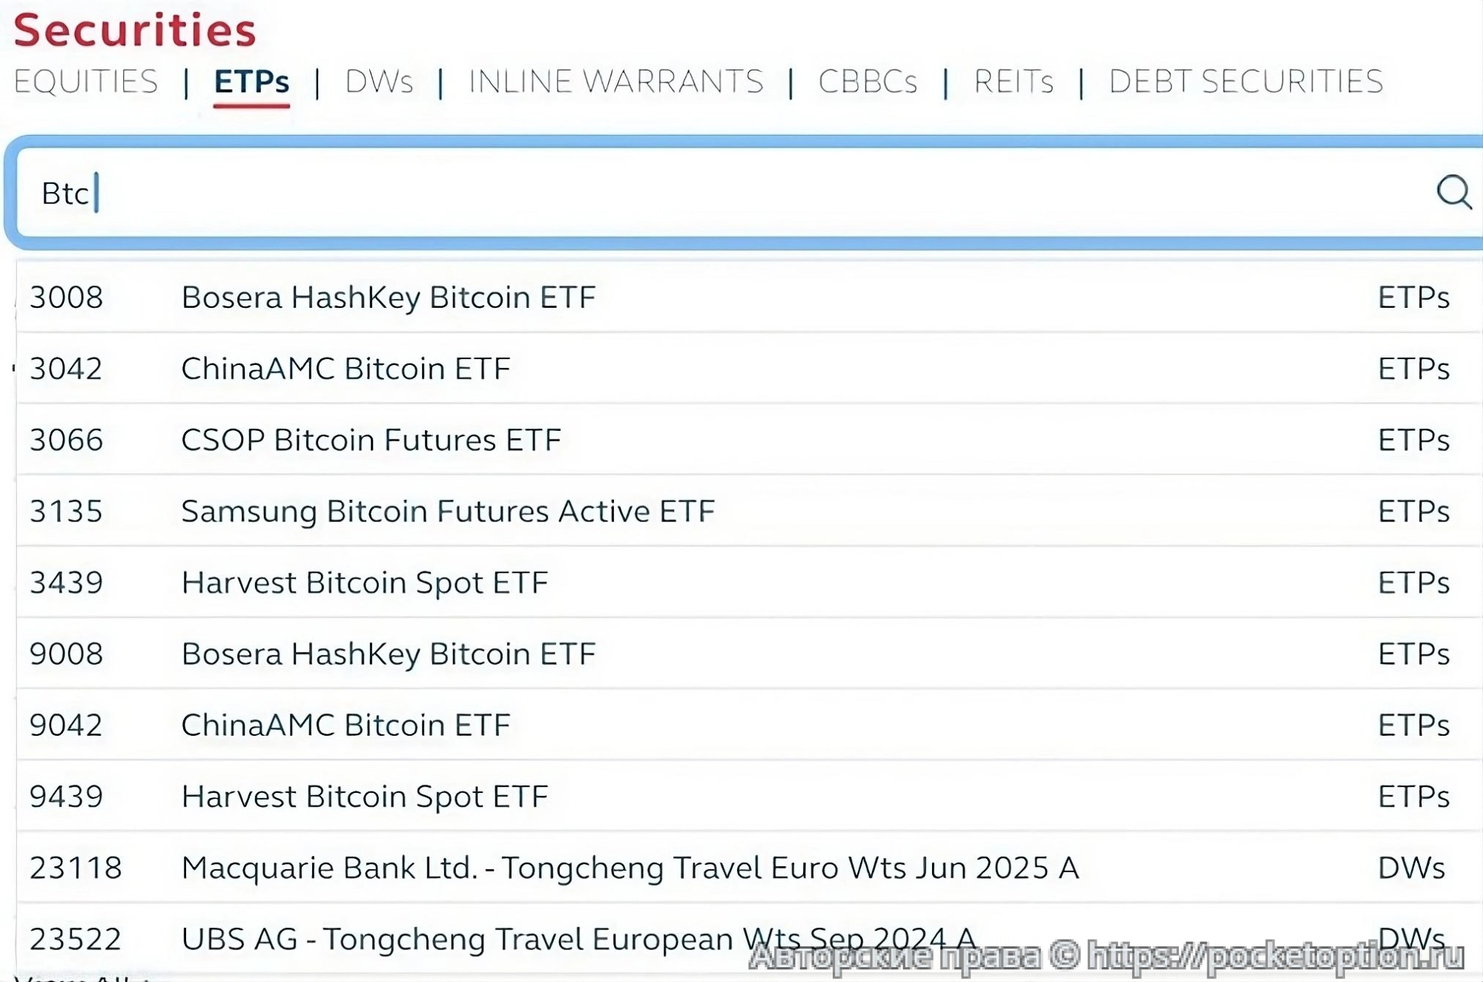Choose UBS AG Tongcheng Travel warrant 23522
The width and height of the screenshot is (1483, 982).
click(578, 938)
